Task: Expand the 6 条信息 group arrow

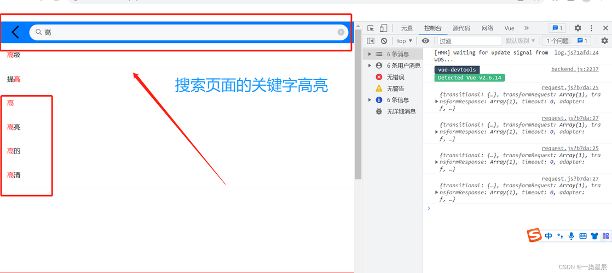Action: [369, 100]
